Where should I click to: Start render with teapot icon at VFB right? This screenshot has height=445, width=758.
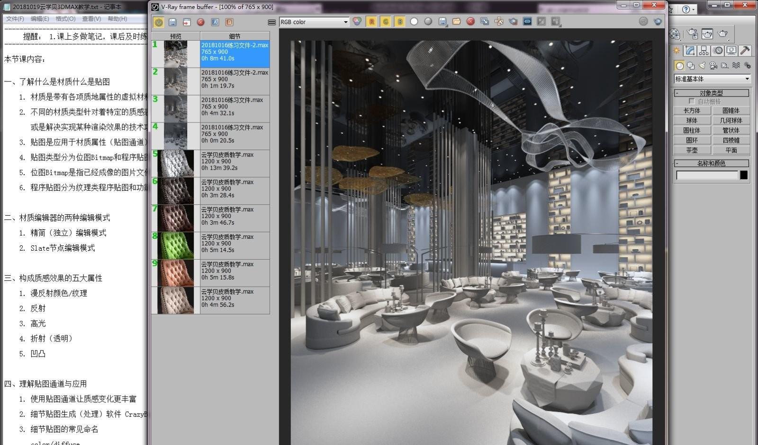[x=658, y=21]
